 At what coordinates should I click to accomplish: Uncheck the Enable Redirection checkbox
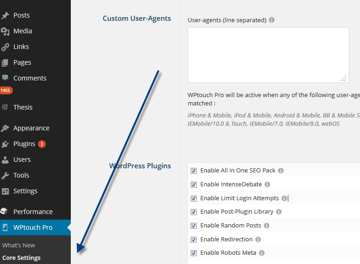point(193,239)
